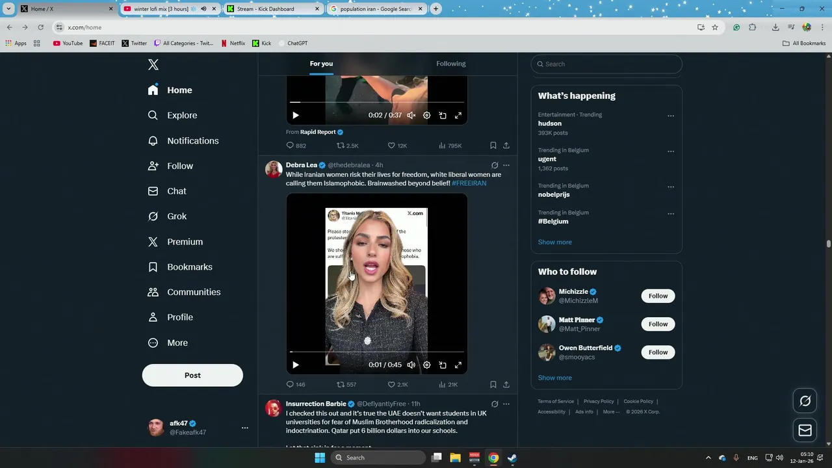Follow Matt Pinner
832x468 pixels.
pos(658,324)
